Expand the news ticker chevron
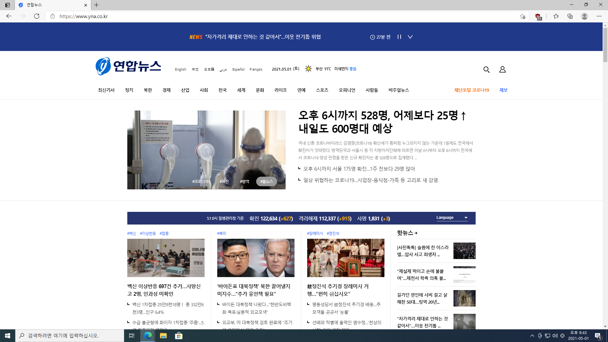Viewport: 608px width, 342px height. click(410, 37)
